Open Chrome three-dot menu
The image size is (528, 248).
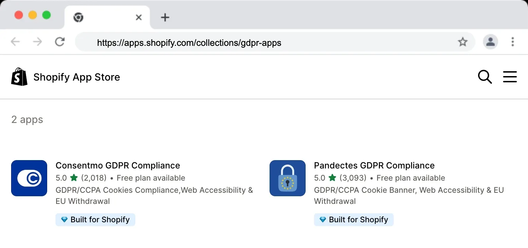[x=512, y=42]
